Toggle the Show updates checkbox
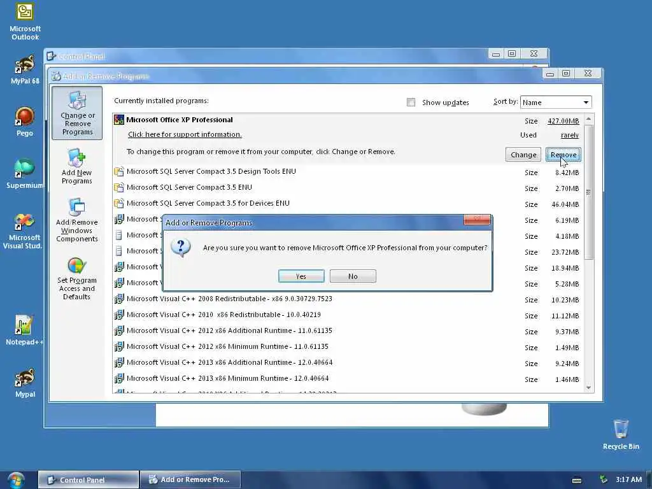The image size is (652, 489). point(411,103)
